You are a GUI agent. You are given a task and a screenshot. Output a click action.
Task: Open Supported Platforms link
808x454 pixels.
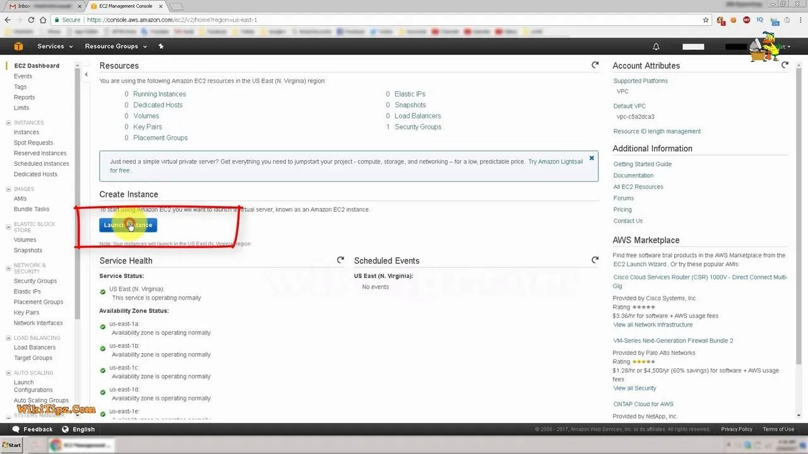click(641, 81)
